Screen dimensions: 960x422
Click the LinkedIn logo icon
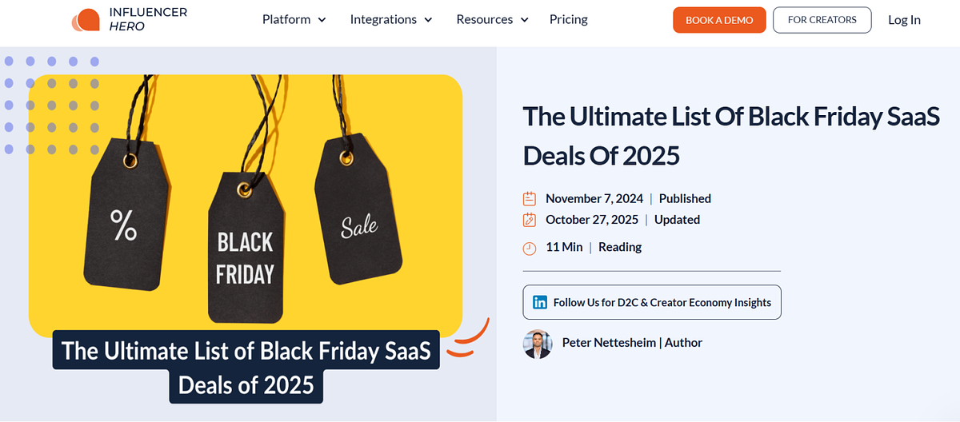pyautogui.click(x=540, y=302)
